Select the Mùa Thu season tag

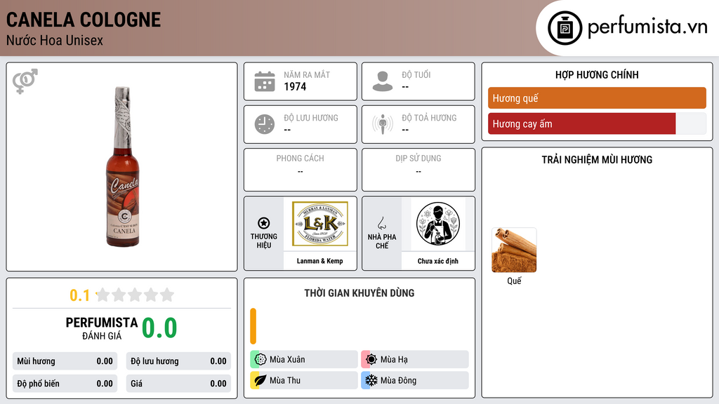click(x=303, y=380)
